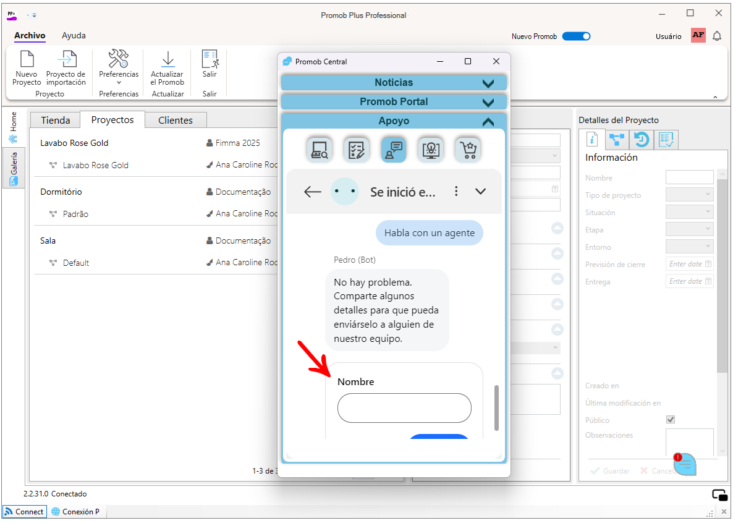Open the shopping cart icon in Apoyo
This screenshot has width=733, height=523.
[x=468, y=150]
